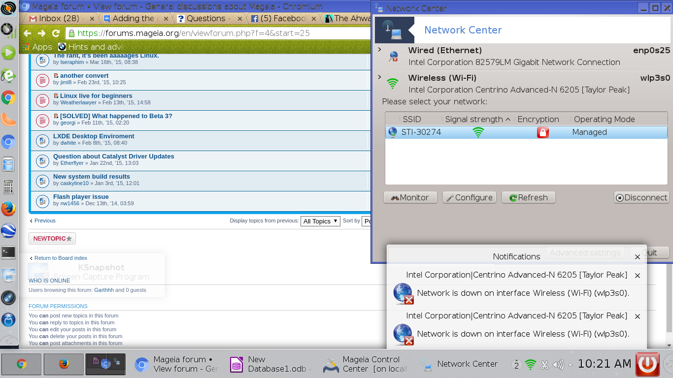
Task: Launch Firefox from the side dock
Action: coord(8,209)
